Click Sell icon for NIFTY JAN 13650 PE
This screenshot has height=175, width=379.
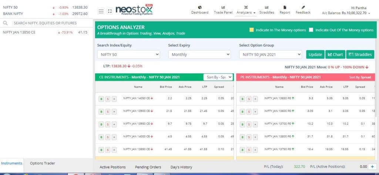click(x=249, y=99)
